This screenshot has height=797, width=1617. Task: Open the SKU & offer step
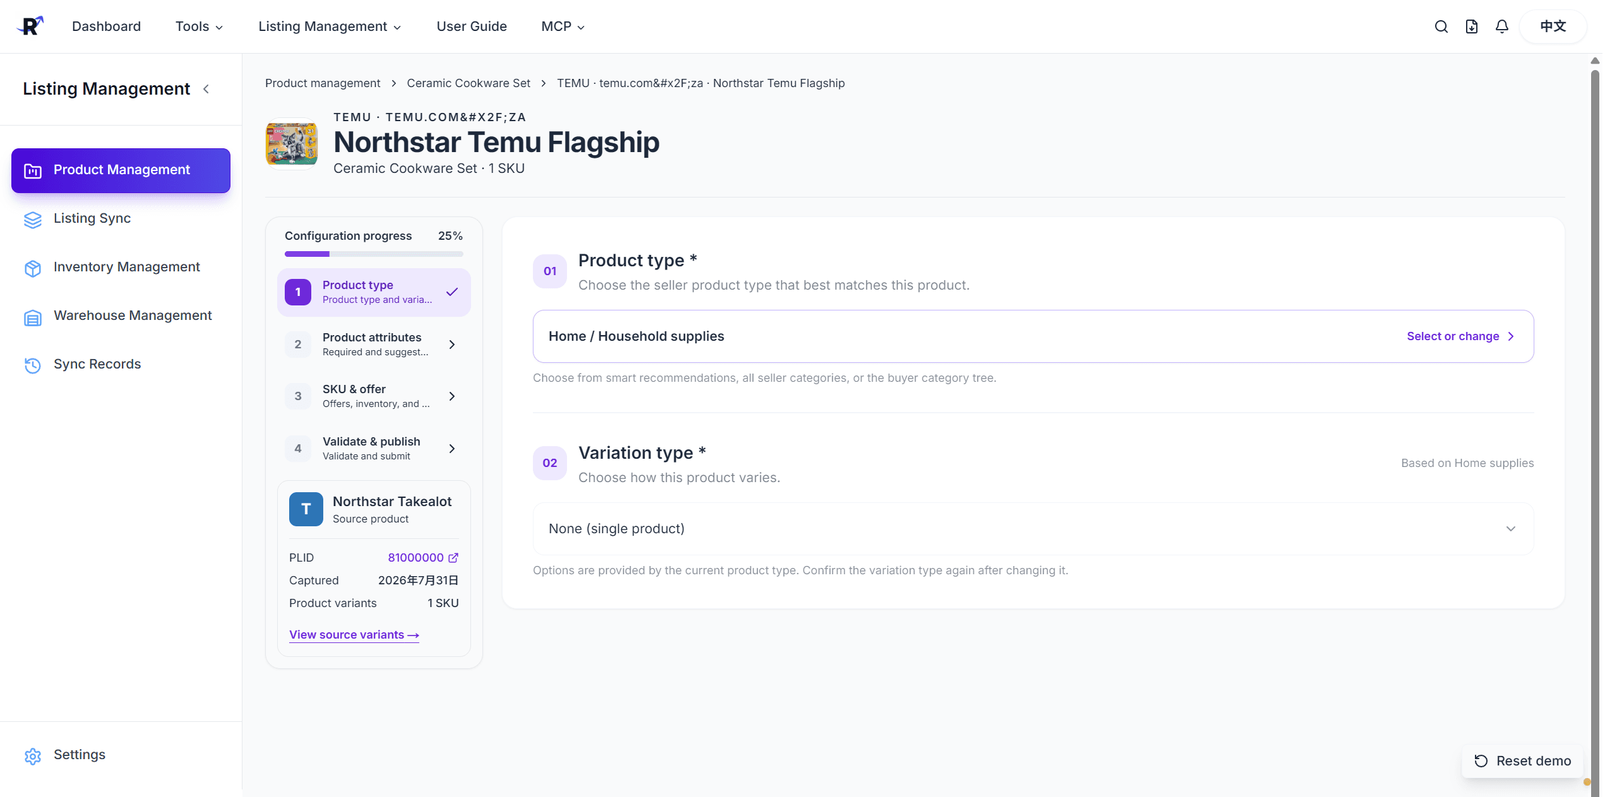pos(374,396)
